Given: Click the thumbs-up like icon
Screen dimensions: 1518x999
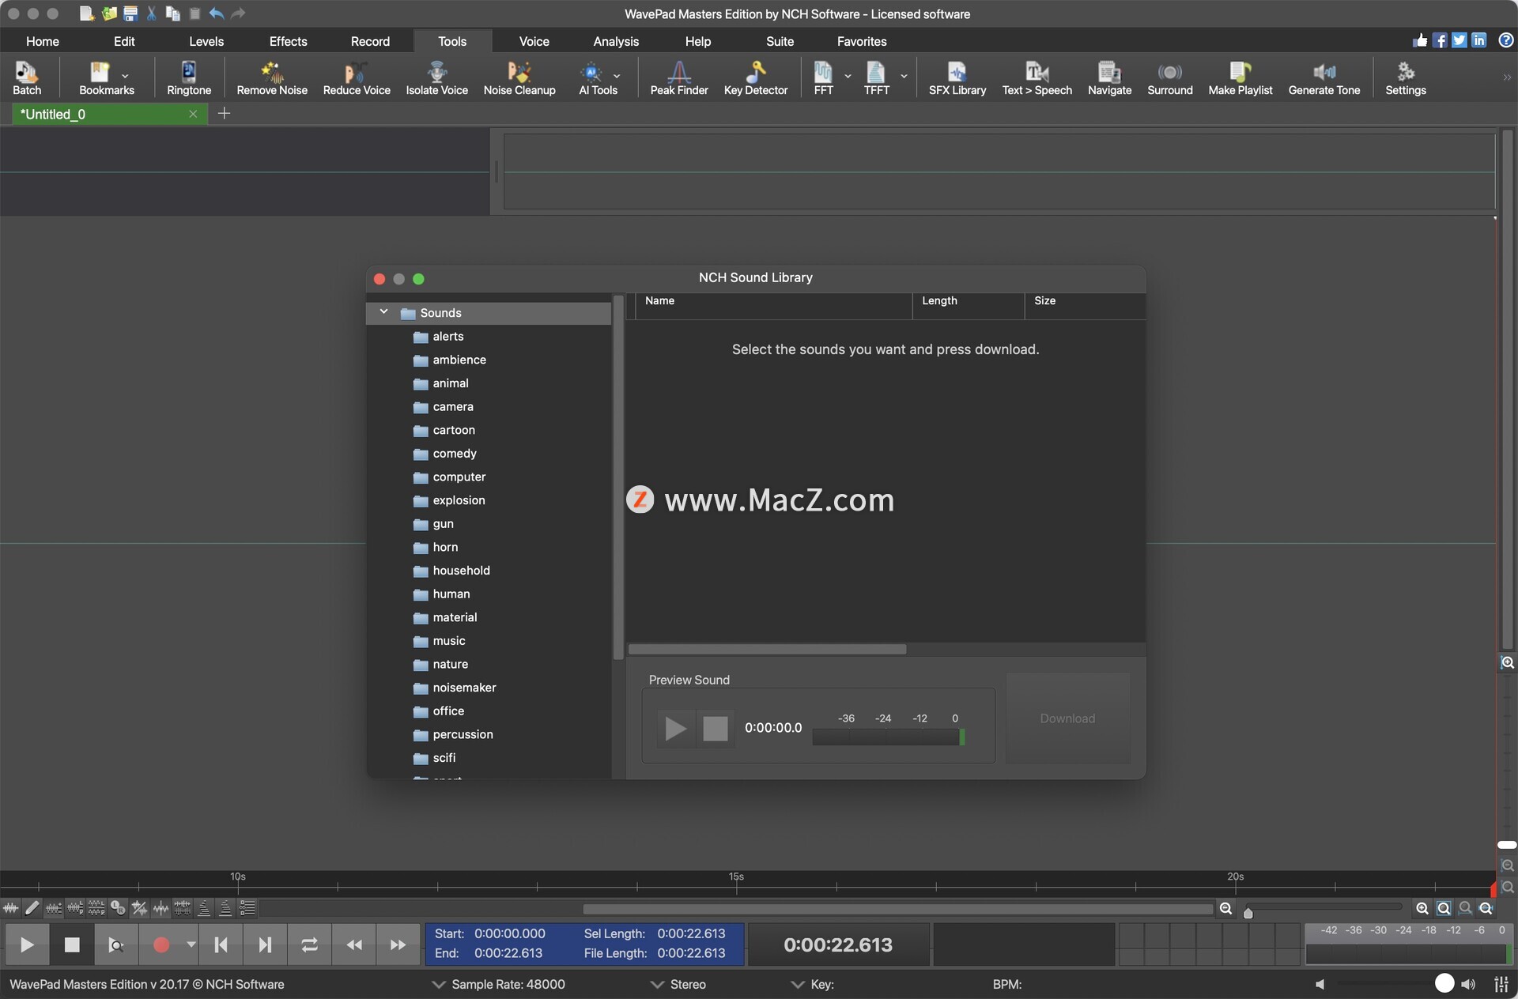Looking at the screenshot, I should [x=1420, y=40].
